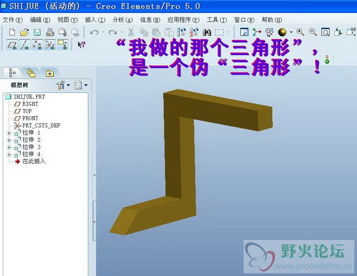The width and height of the screenshot is (357, 276).
Task: Save the model with the floppy icon
Action: [37, 32]
